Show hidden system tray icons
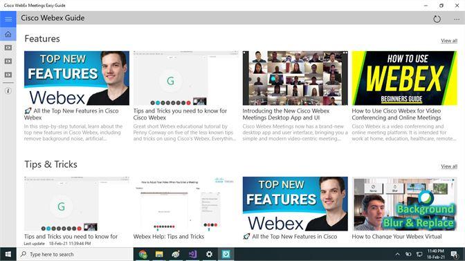 click(397, 254)
